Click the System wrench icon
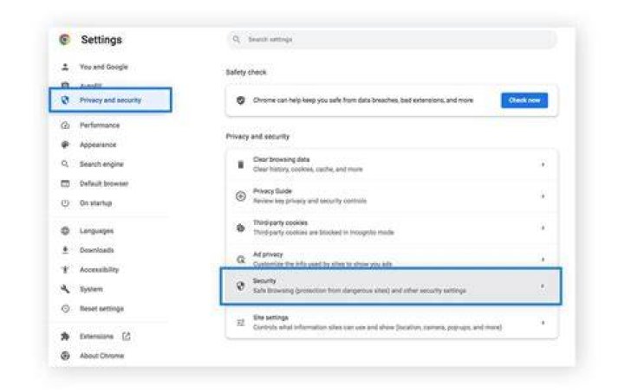624x392 pixels. click(65, 289)
